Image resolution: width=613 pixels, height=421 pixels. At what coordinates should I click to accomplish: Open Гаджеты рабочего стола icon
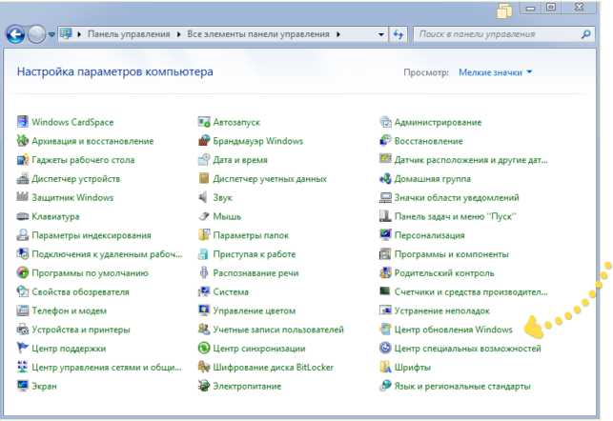(22, 159)
